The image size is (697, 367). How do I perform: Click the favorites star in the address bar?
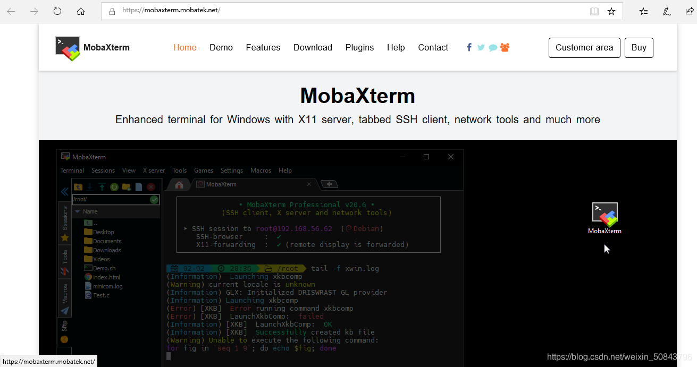[611, 10]
